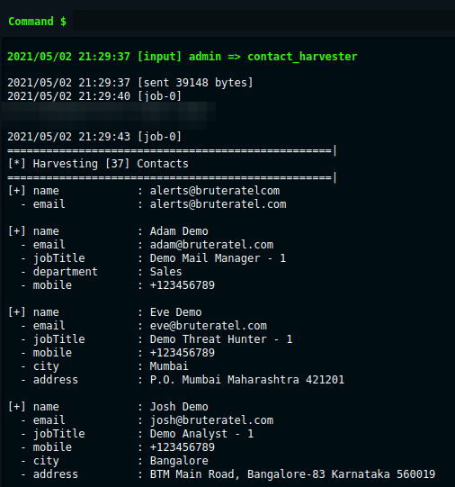The image size is (455, 487).
Task: Click the alerts@bruteratel.com email value
Action: (218, 204)
